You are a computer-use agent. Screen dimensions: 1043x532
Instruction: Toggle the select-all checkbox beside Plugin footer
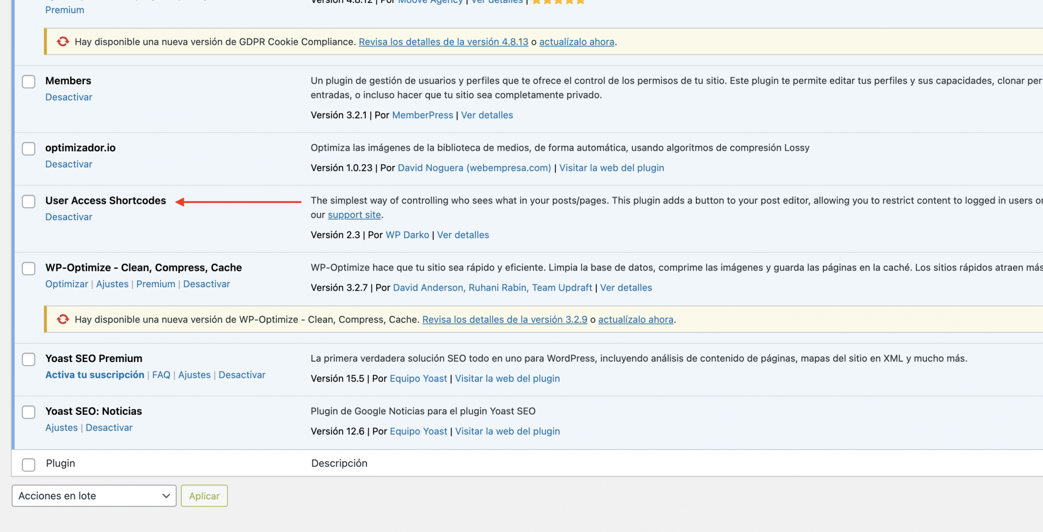click(29, 465)
